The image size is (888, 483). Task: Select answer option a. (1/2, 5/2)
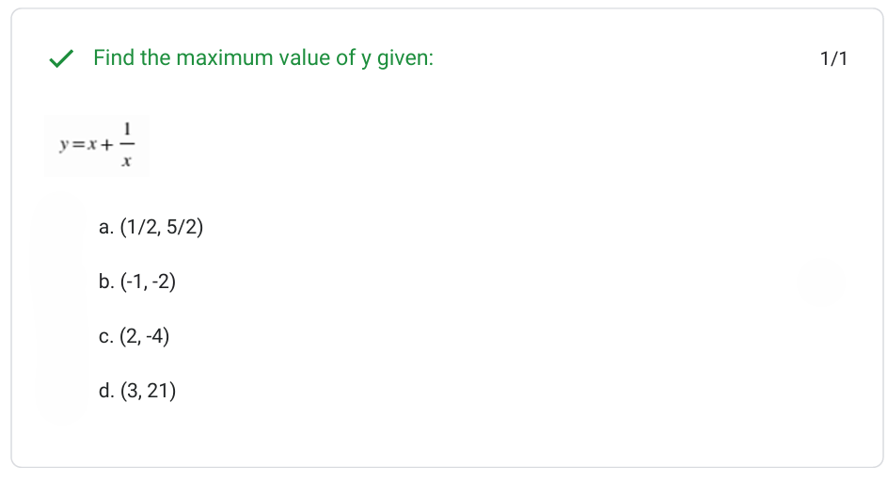tap(151, 227)
